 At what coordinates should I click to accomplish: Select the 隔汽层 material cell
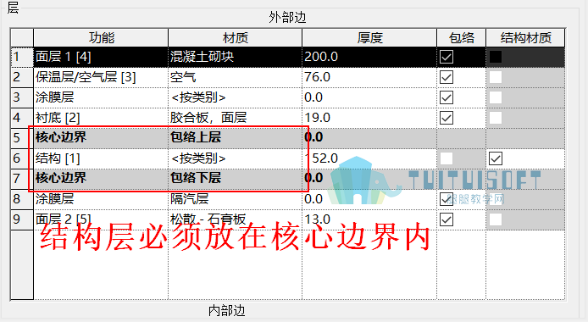coord(236,199)
